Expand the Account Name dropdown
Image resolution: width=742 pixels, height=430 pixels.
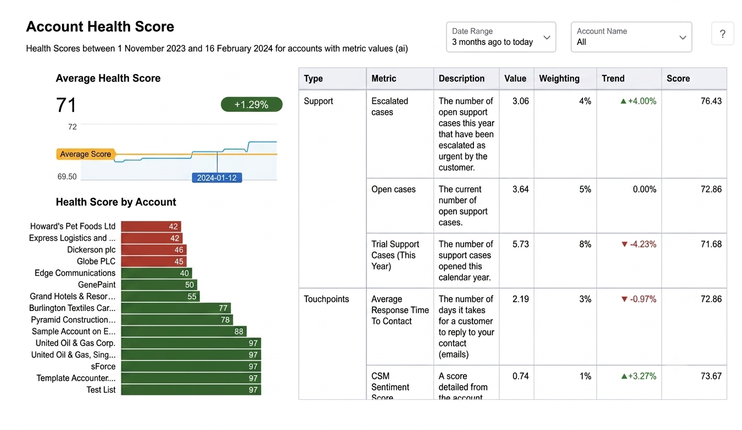[631, 37]
